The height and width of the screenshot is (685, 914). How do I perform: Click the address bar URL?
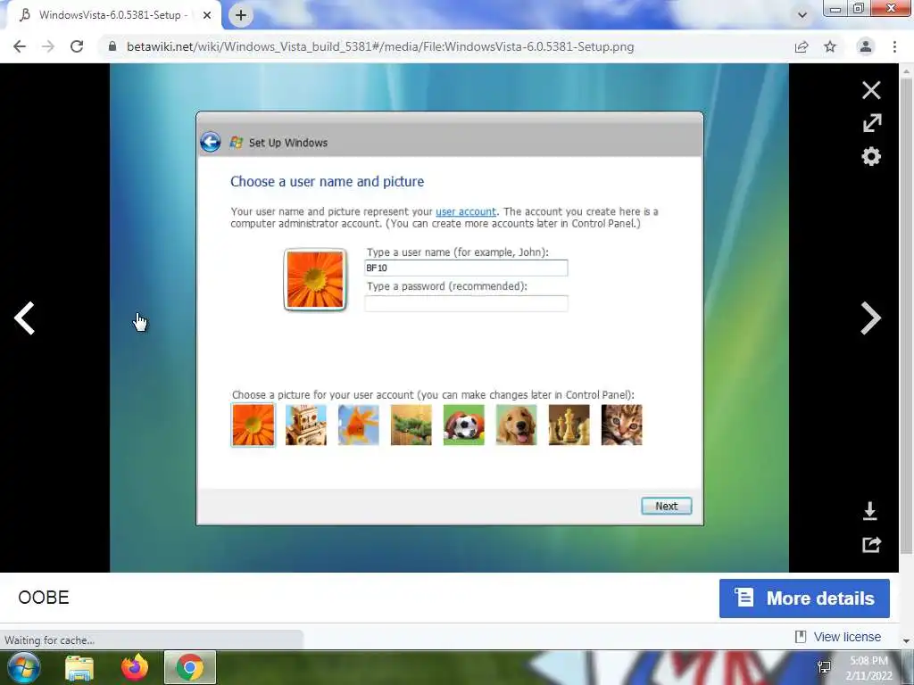(x=380, y=46)
